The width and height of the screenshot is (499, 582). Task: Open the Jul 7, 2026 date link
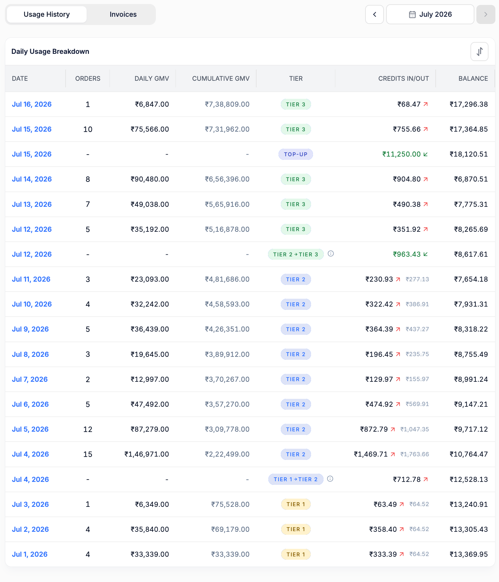click(x=30, y=379)
